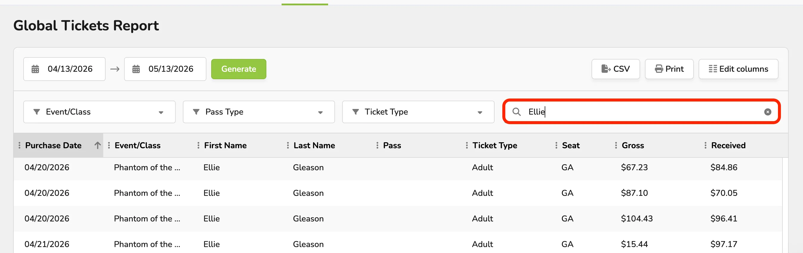Viewport: 803px width, 253px height.
Task: Click First Name column handle dots
Action: [198, 145]
